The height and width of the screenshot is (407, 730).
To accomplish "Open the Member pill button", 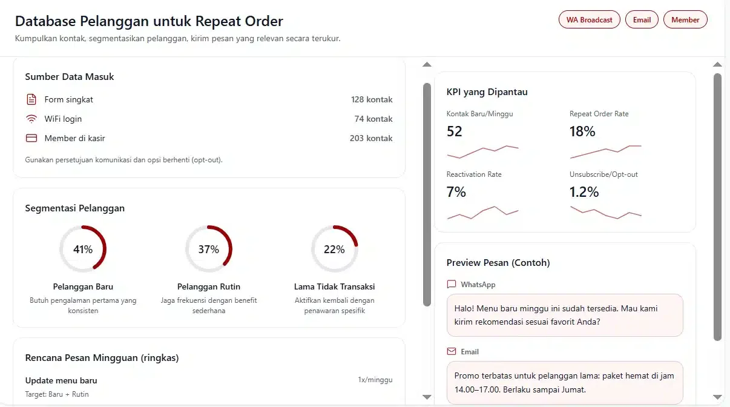I will 685,19.
